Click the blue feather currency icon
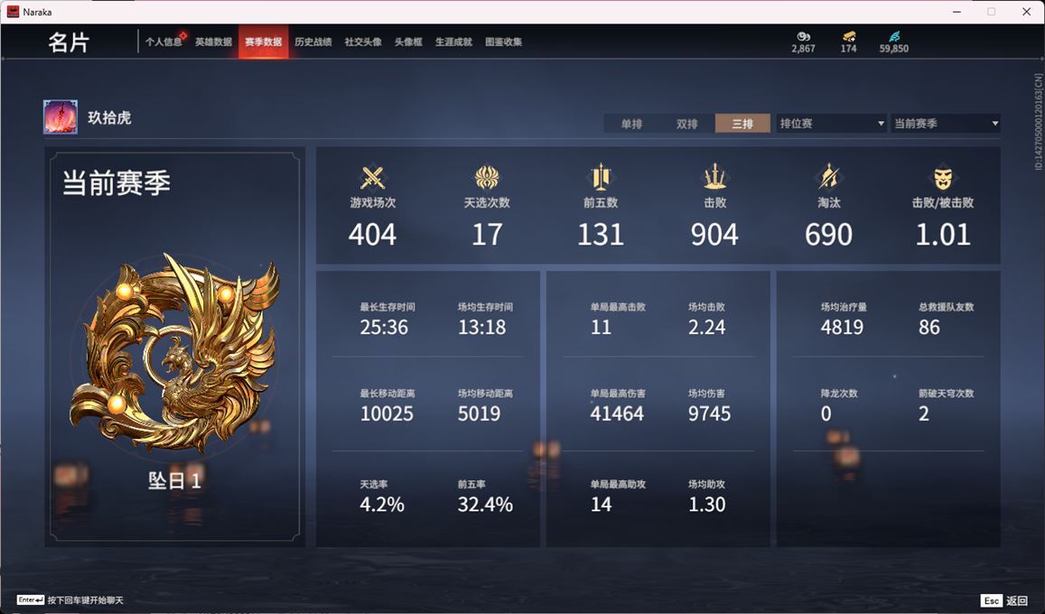Image resolution: width=1045 pixels, height=614 pixels. click(x=894, y=37)
